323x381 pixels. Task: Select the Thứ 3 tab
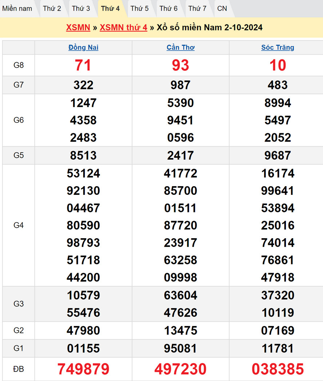tap(81, 8)
